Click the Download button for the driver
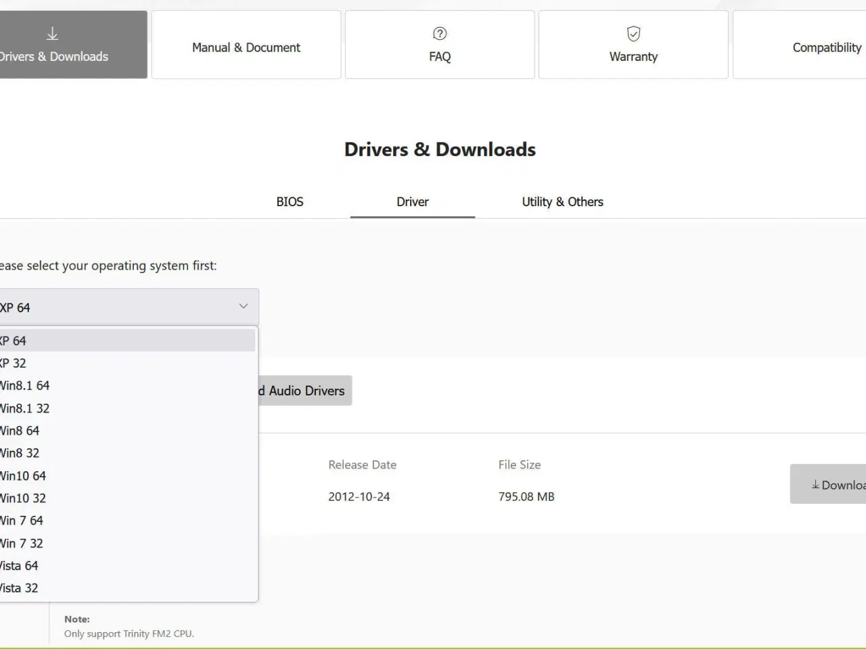Screen dimensions: 866x649 [x=828, y=484]
